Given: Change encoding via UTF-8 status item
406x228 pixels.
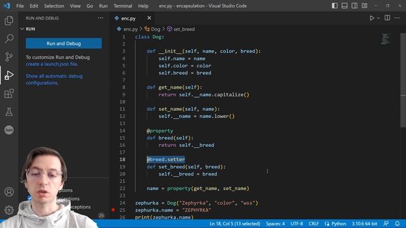Looking at the screenshot, I should point(297,224).
